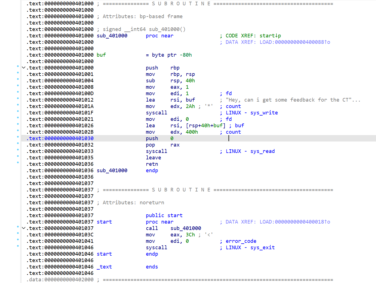The height and width of the screenshot is (283, 376).
Task: Select the highlighted address .text:0000000000401030
Action: (x=60, y=138)
